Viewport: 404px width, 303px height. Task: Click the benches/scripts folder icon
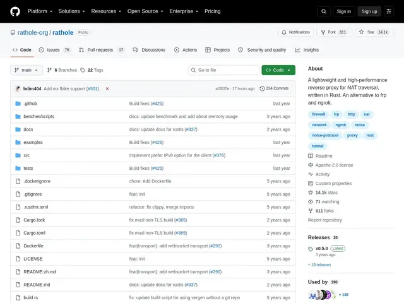[x=18, y=116]
